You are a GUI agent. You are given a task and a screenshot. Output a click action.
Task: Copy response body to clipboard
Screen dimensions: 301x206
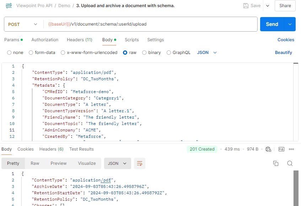pyautogui.click(x=275, y=163)
